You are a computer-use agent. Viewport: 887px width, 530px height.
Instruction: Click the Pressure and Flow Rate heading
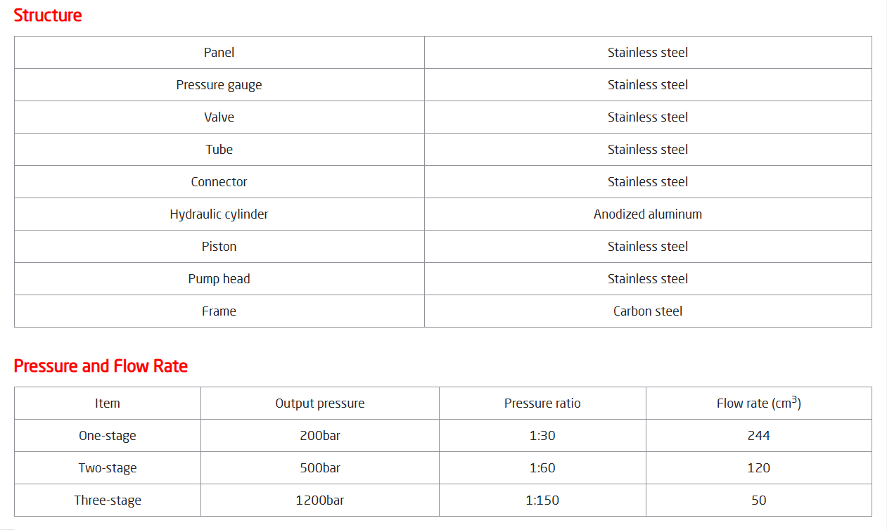[x=101, y=366]
